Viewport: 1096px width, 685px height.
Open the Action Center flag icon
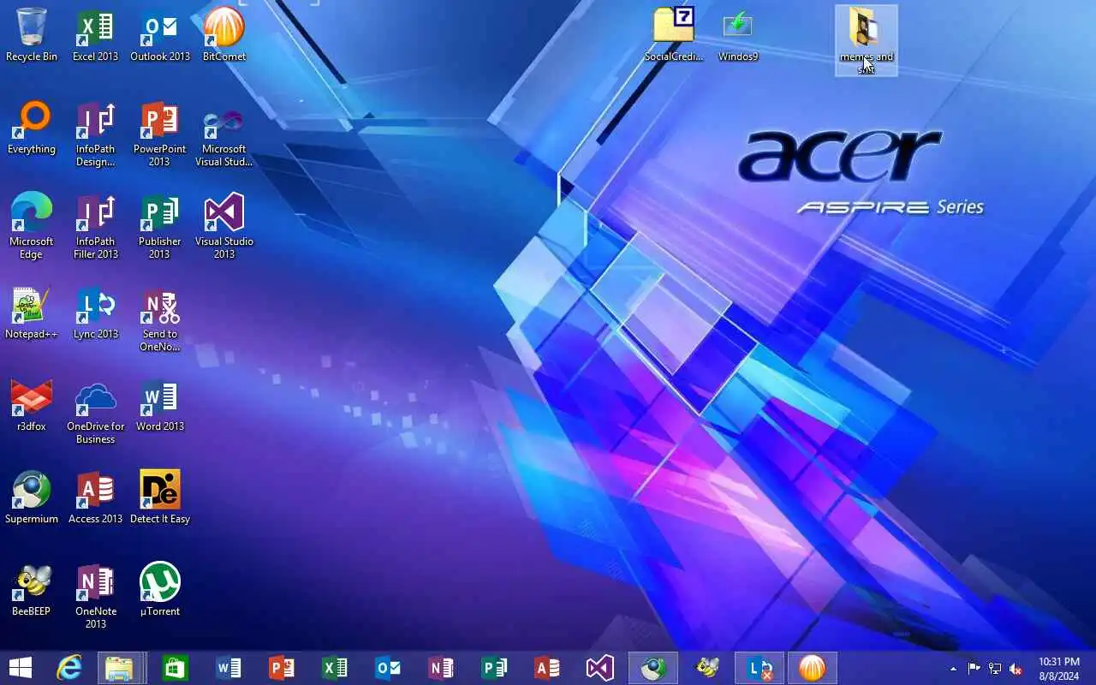tap(974, 669)
